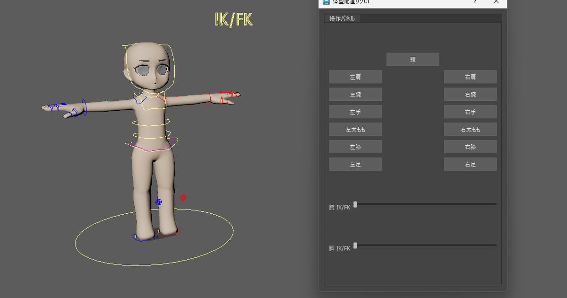567x298 pixels.
Task: Click the 脚 IK/FK slider handle
Action: point(355,245)
